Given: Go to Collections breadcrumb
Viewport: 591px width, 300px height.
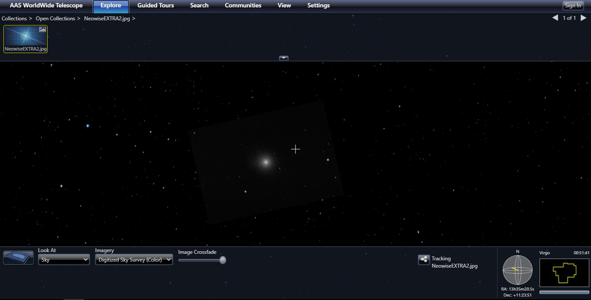Looking at the screenshot, I should click(14, 19).
